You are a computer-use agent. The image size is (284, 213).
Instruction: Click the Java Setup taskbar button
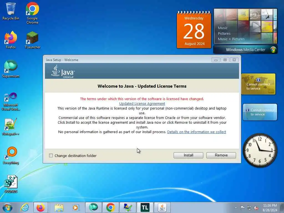[x=162, y=207]
